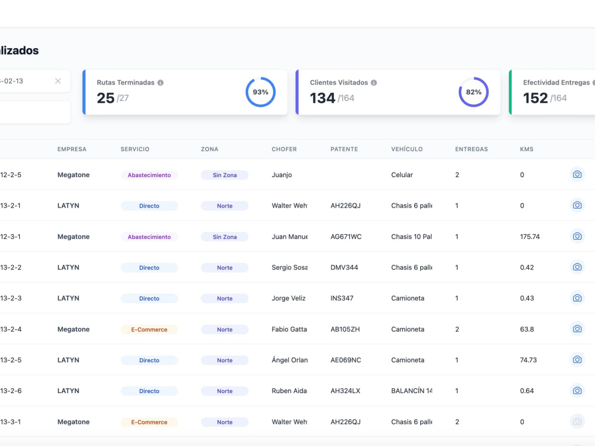Sort by the PATENTE column header
Screen dimensions: 595x446
tap(344, 149)
